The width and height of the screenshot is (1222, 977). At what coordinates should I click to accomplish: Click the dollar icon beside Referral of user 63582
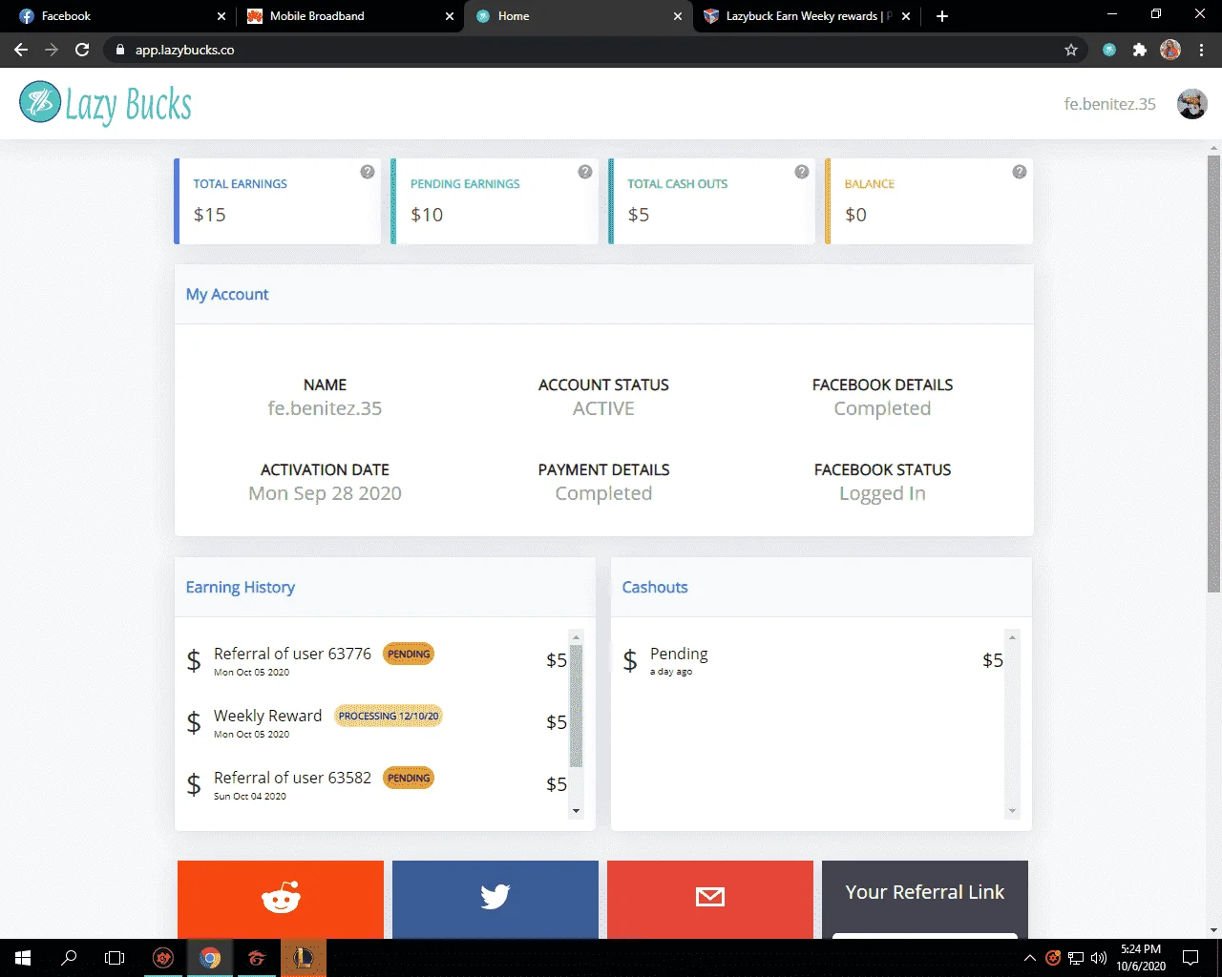[194, 784]
